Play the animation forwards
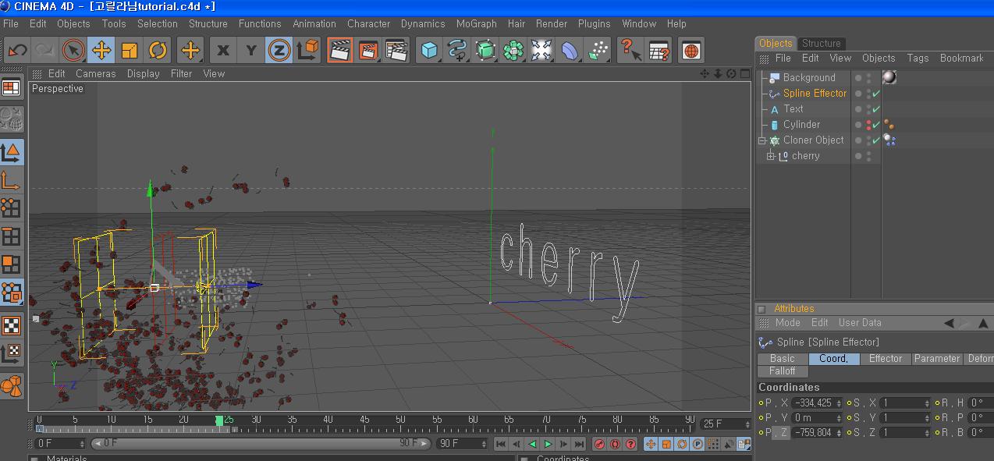This screenshot has height=461, width=994. coord(548,444)
